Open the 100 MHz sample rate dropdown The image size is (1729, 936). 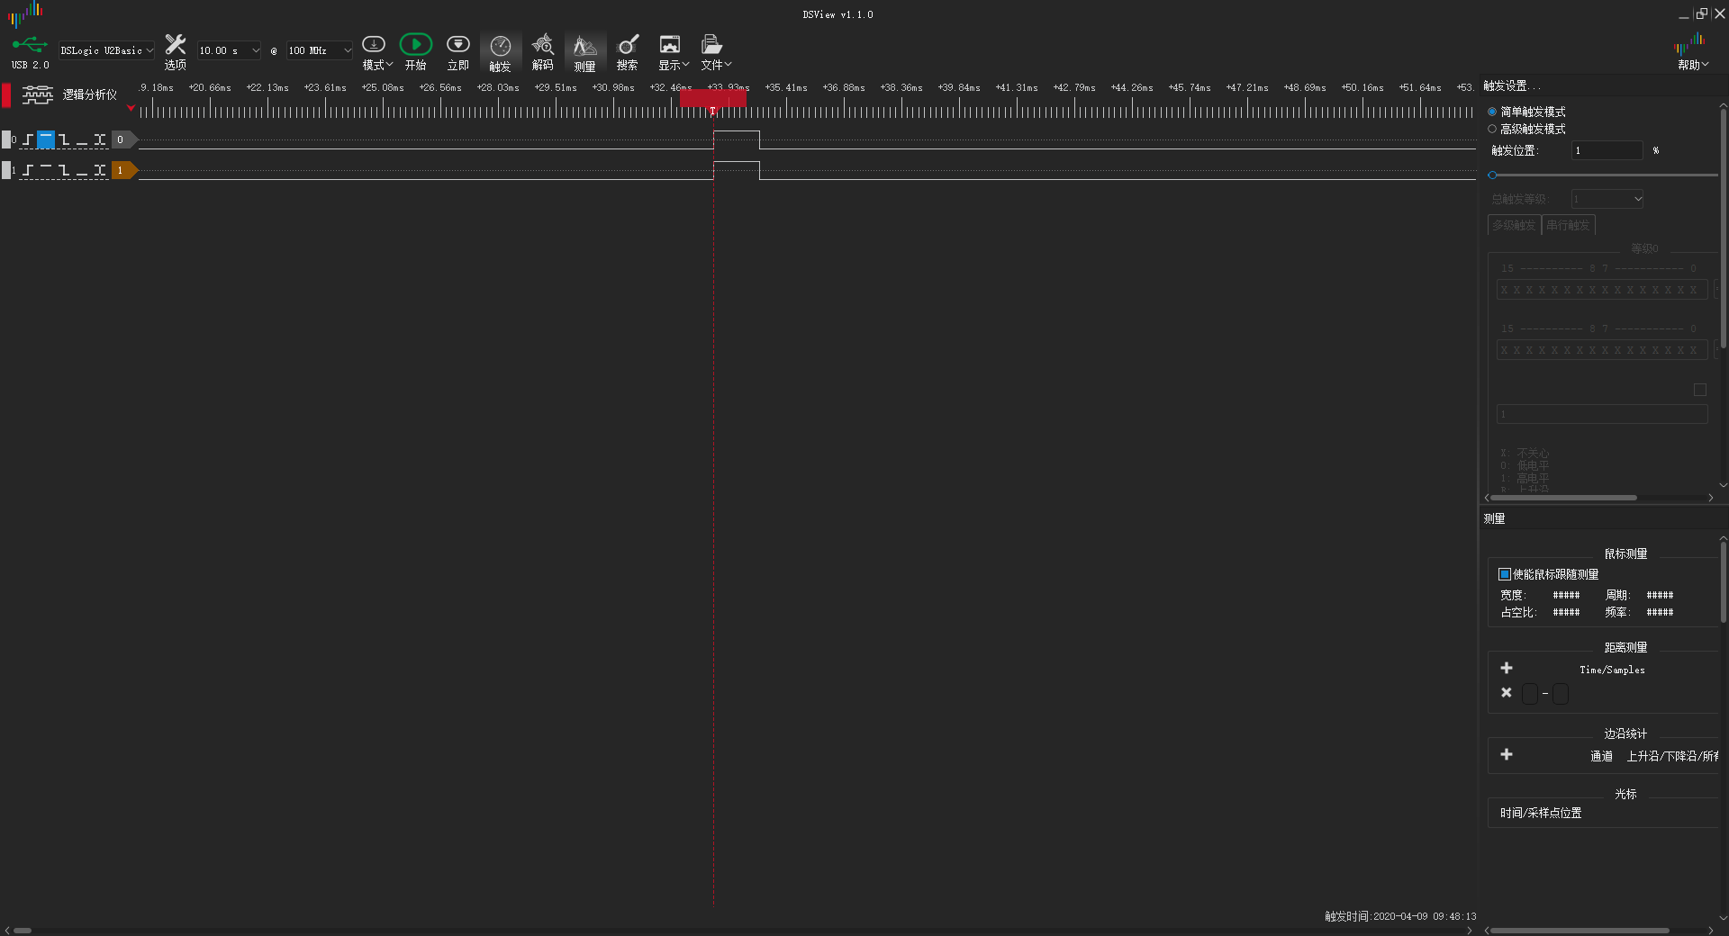[x=319, y=50]
